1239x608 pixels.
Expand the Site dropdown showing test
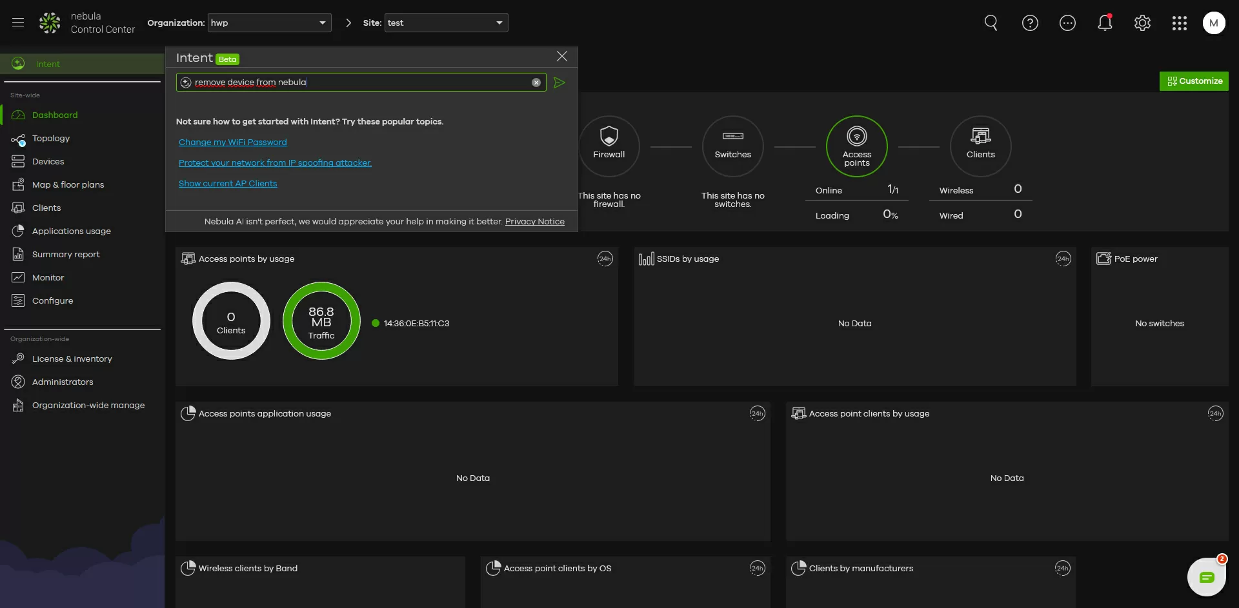tap(446, 23)
